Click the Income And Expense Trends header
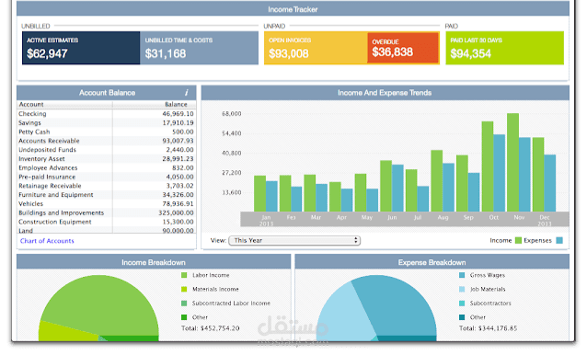Viewport: 587px width, 355px height. 385,92
